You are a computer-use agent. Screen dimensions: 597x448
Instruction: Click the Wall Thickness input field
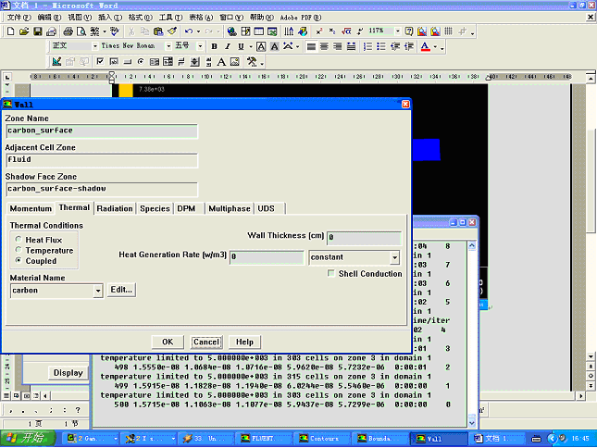(x=364, y=238)
